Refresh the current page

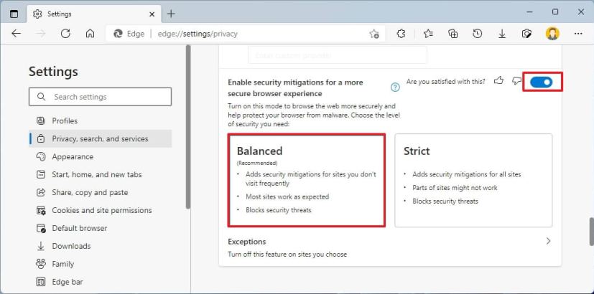pyautogui.click(x=65, y=34)
